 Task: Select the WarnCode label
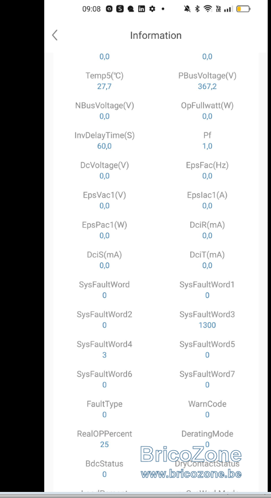[207, 404]
